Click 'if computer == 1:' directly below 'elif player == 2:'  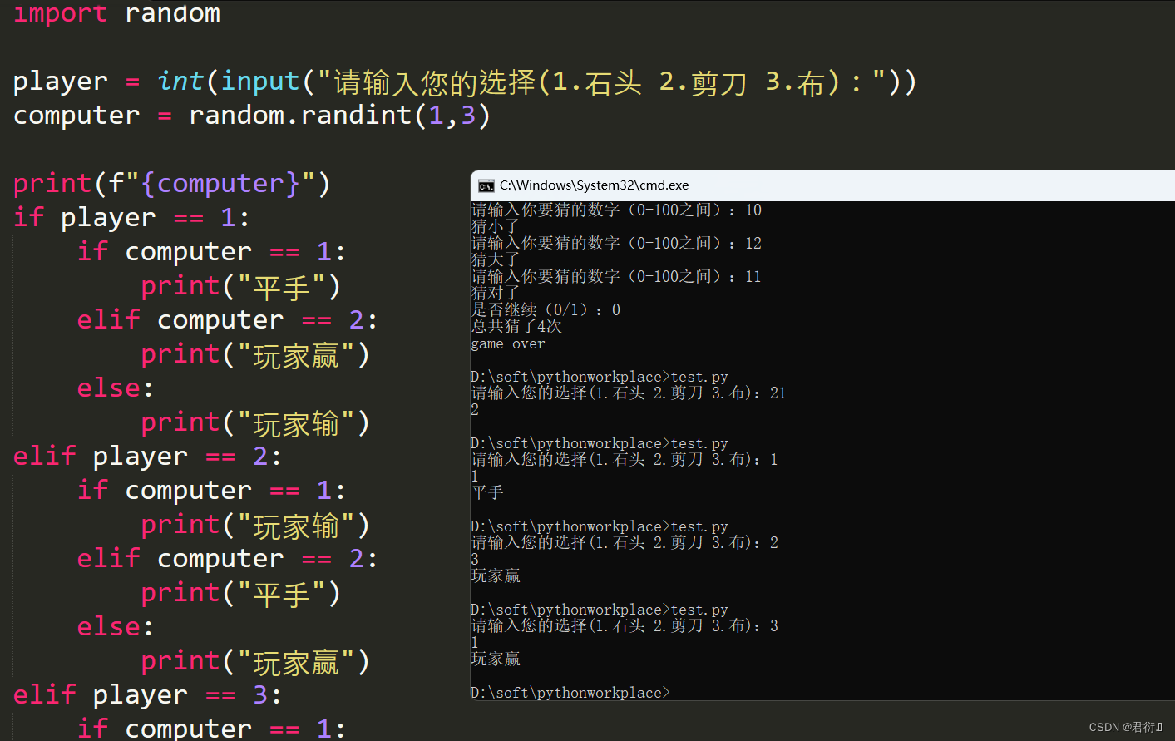coord(211,491)
